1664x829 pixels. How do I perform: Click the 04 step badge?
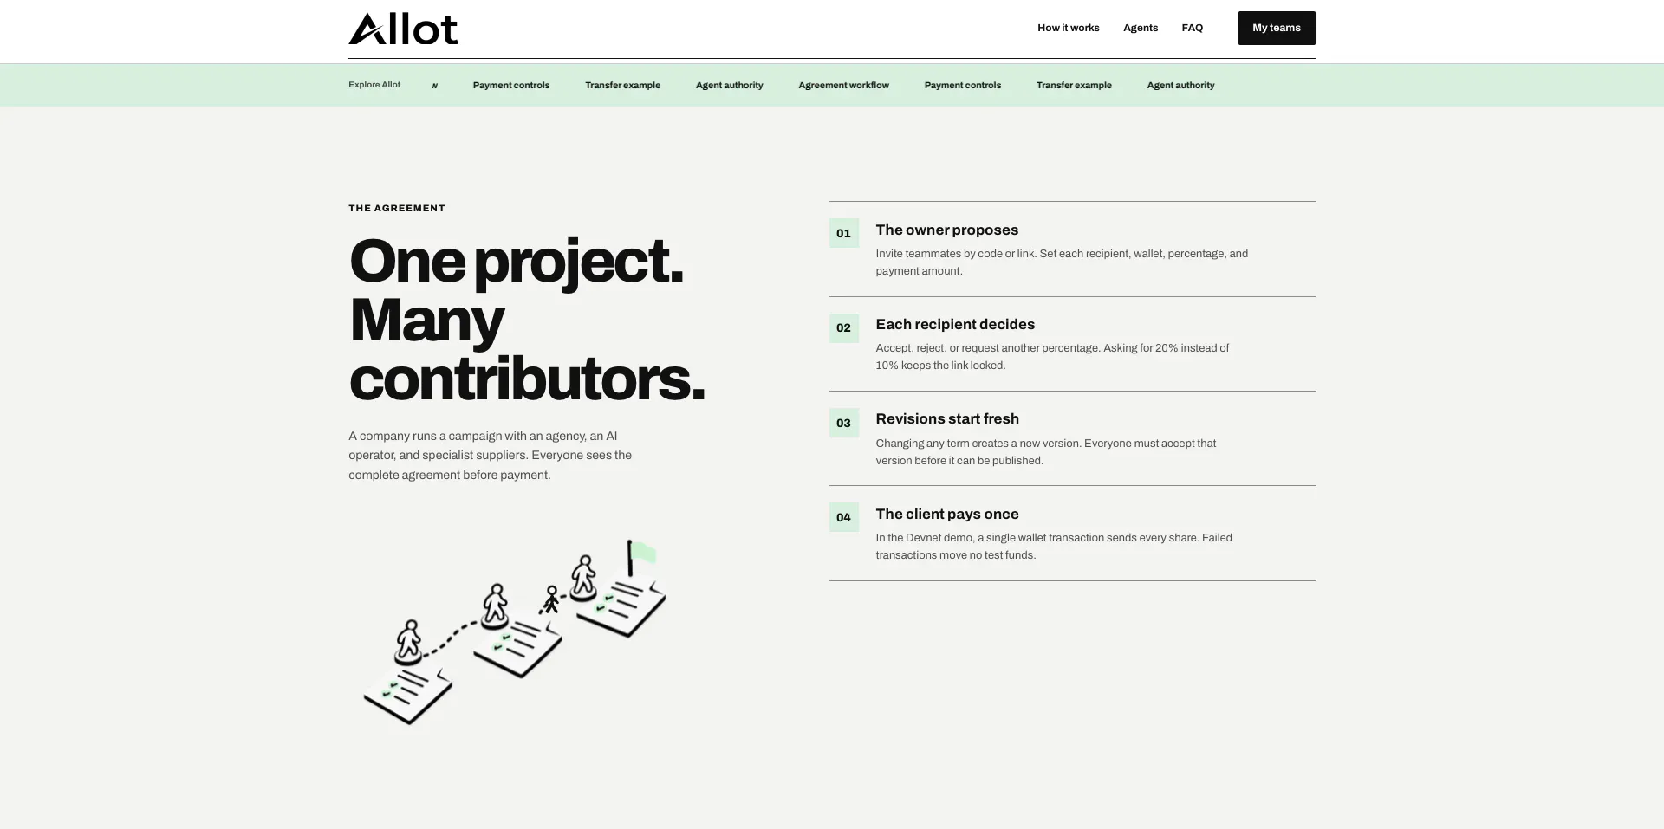(x=843, y=517)
